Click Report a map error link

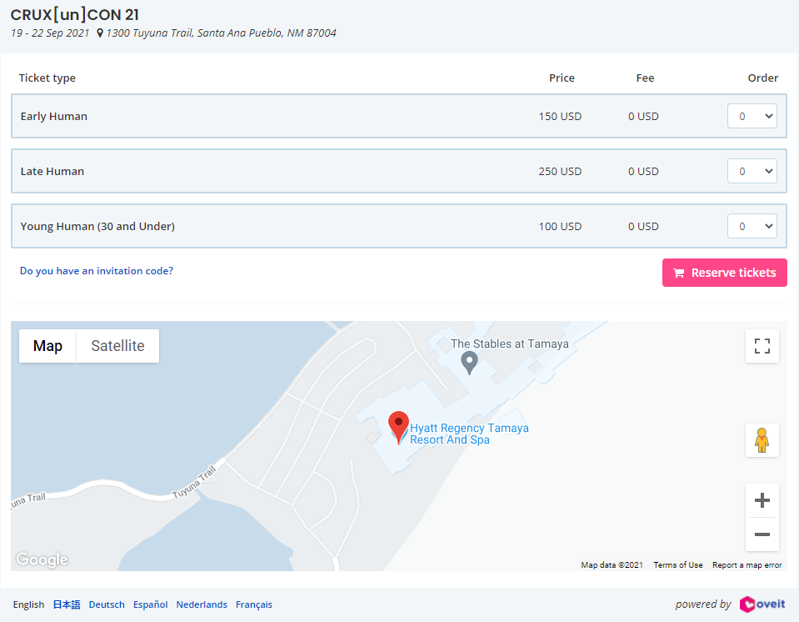click(747, 565)
